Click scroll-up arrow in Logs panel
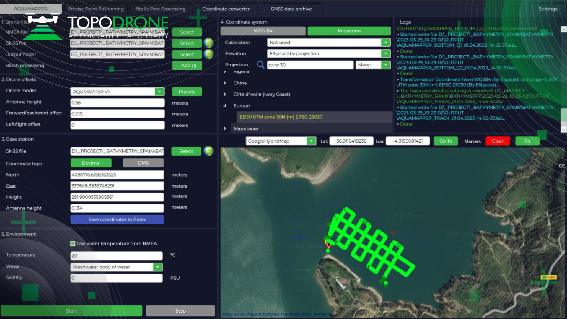 (x=563, y=29)
